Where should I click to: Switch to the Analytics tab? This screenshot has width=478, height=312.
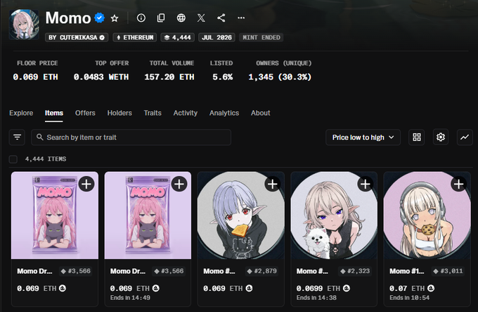[x=224, y=113]
